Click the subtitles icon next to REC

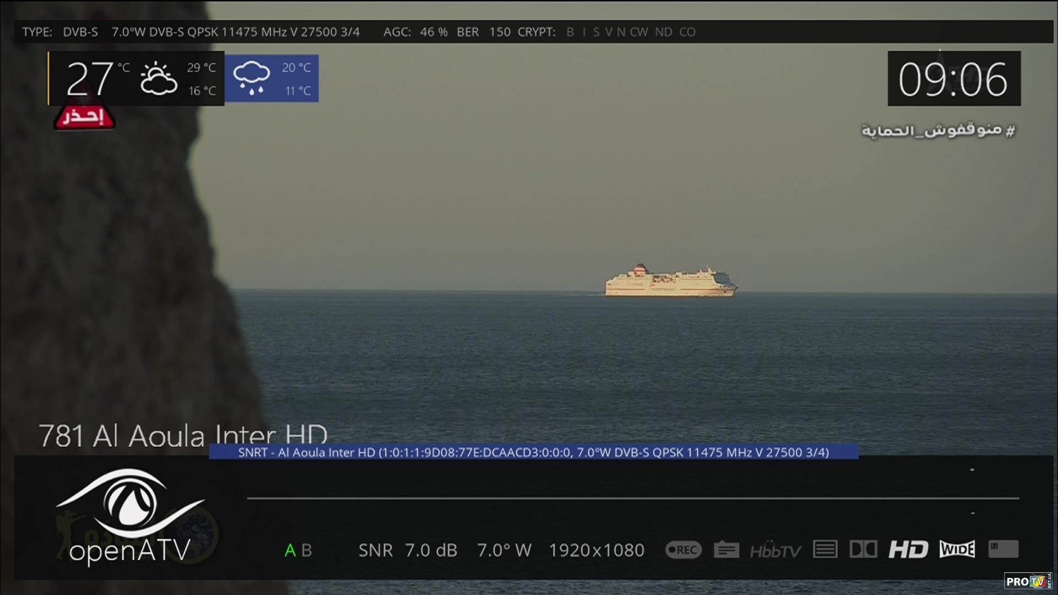coord(726,550)
